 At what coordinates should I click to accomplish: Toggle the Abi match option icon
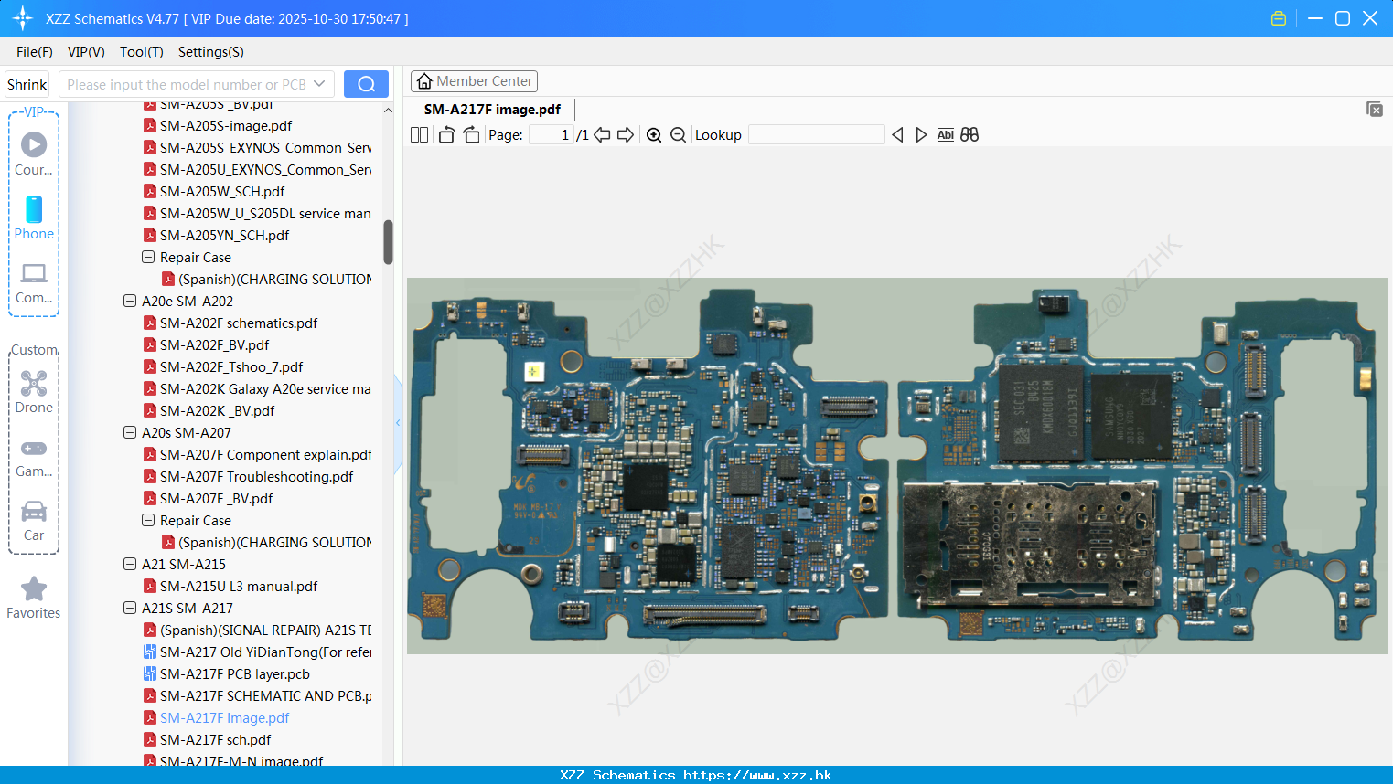[x=946, y=135]
